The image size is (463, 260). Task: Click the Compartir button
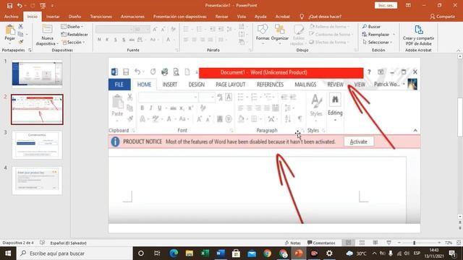(x=442, y=17)
